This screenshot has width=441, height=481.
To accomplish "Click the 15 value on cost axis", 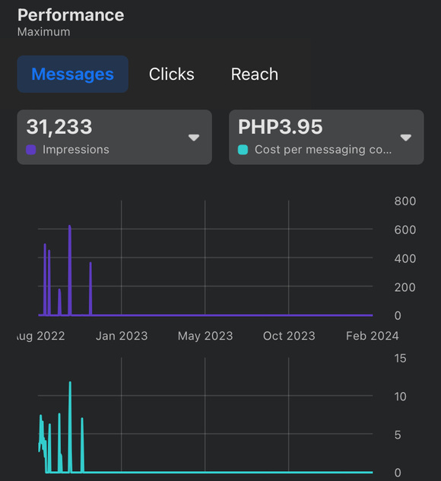I will pos(400,359).
